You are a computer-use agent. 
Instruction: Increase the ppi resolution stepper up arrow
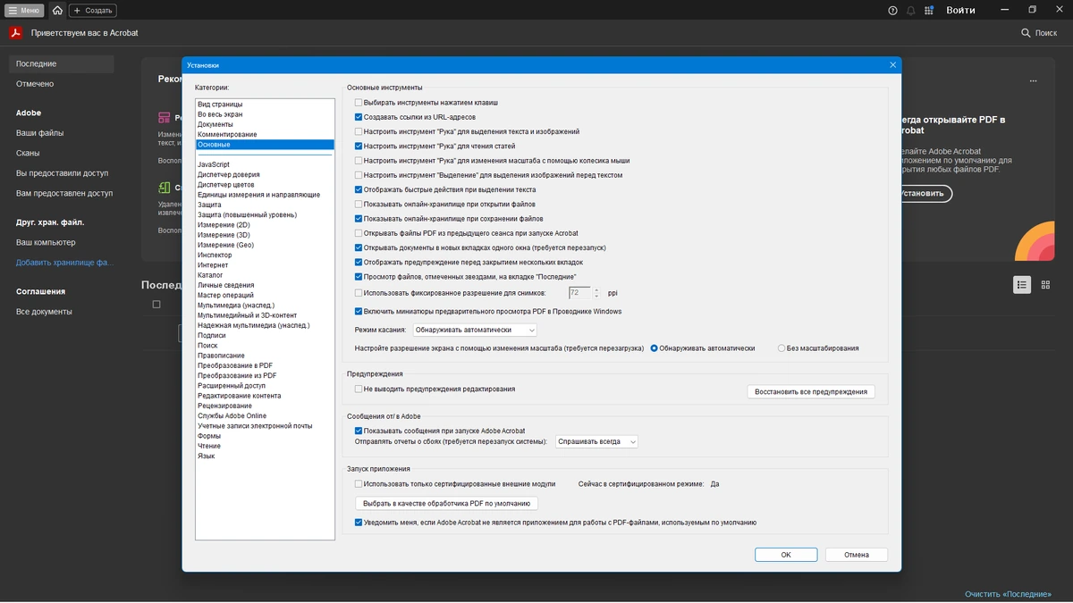[597, 289]
